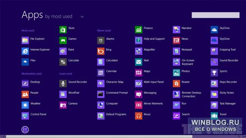This screenshot has height=138, width=246.
Task: Launch Movie Moments icon
Action: (x=139, y=105)
